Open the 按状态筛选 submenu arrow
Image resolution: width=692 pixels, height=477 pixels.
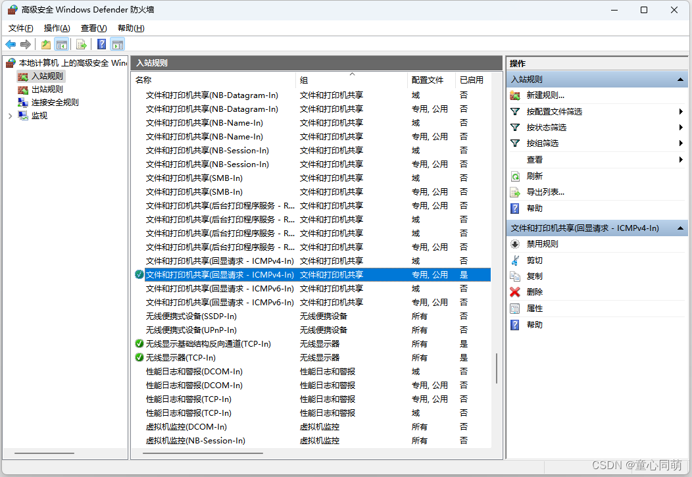[x=681, y=128]
